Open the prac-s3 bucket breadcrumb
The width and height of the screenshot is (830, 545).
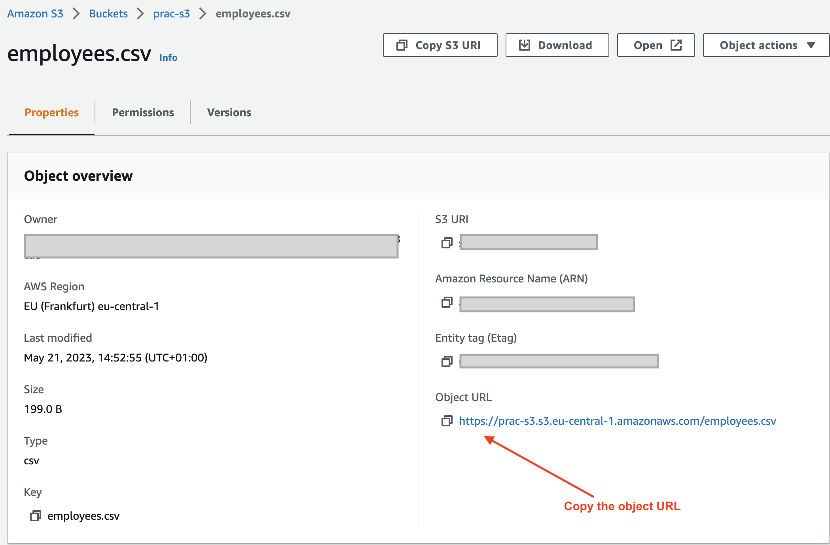[171, 13]
